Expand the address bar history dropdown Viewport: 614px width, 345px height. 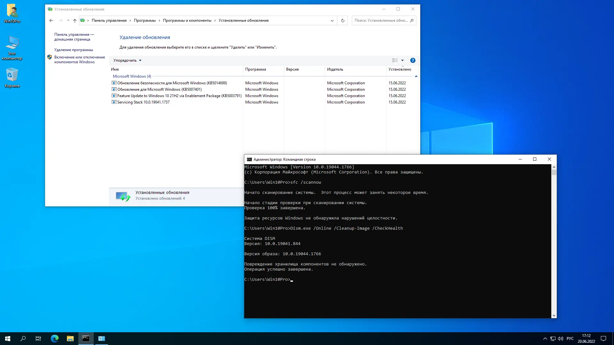point(332,20)
